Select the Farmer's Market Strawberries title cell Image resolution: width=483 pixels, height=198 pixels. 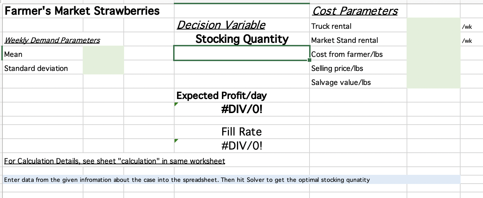point(82,11)
